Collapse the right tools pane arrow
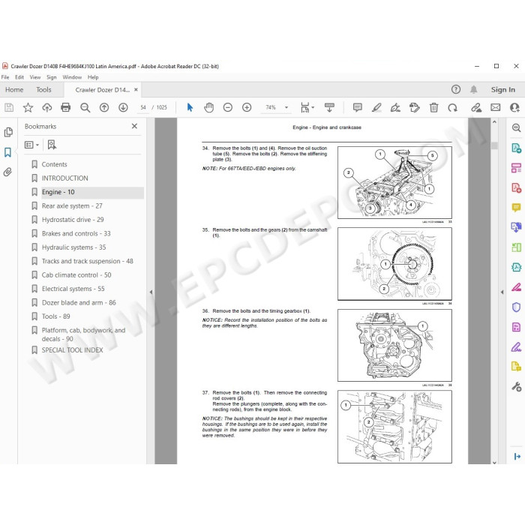This screenshot has width=525, height=525. (x=502, y=292)
